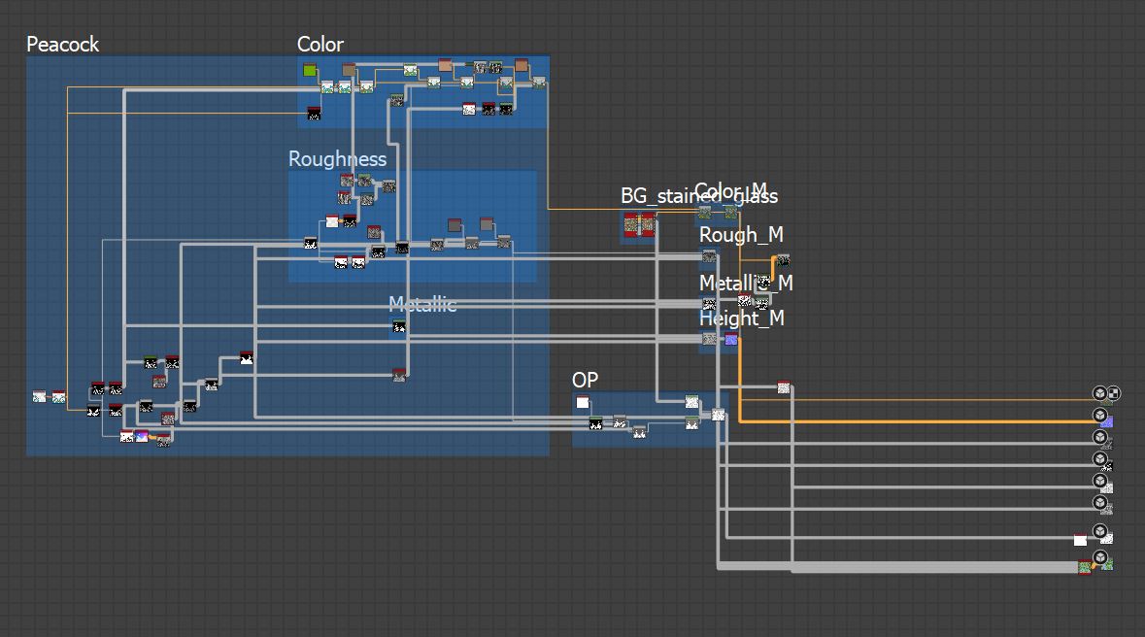1145x637 pixels.
Task: Select the white node left of seventh output
Action: pyautogui.click(x=1080, y=540)
